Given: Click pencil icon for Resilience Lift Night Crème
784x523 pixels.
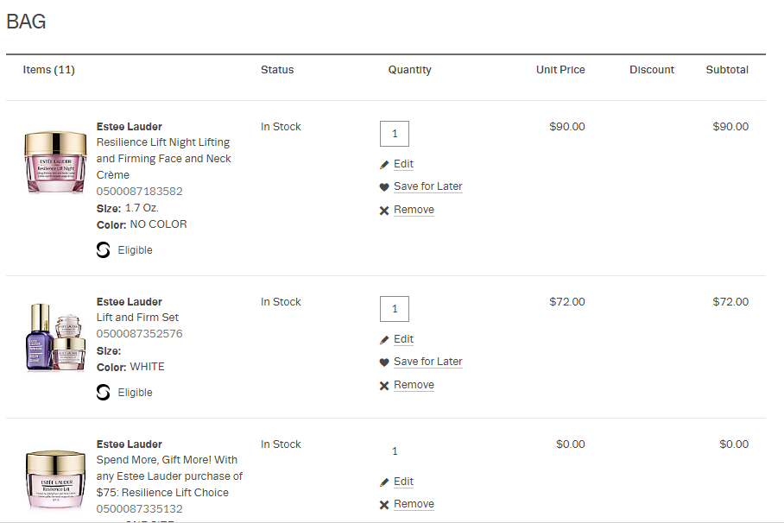Looking at the screenshot, I should [x=384, y=165].
